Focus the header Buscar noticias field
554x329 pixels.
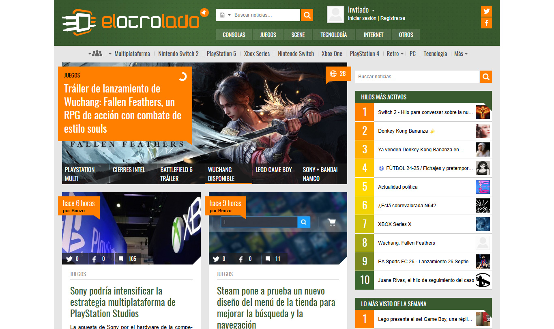(x=266, y=15)
